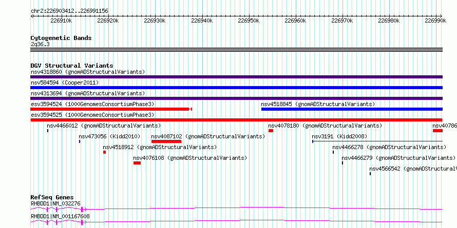
Task: Select the nsv4078180 small red block
Action: [271, 131]
